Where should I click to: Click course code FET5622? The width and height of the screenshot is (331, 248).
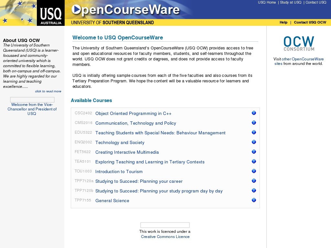(83, 152)
